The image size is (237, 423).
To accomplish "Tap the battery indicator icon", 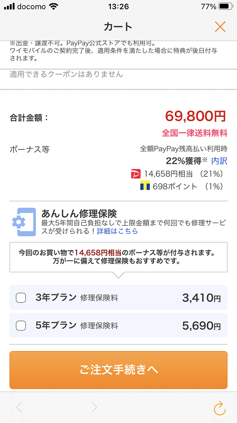I will click(x=226, y=6).
